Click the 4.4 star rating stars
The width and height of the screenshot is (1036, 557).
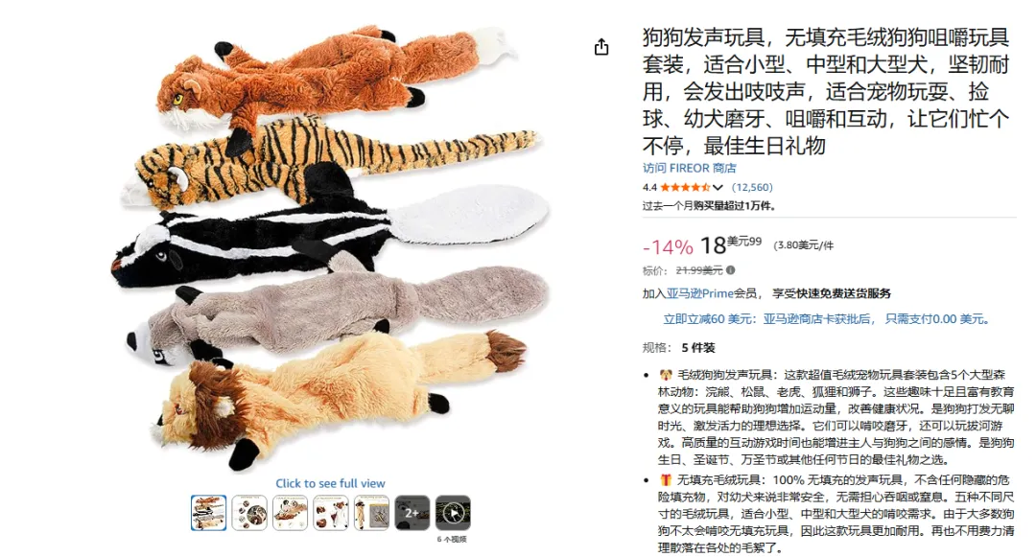pyautogui.click(x=686, y=188)
